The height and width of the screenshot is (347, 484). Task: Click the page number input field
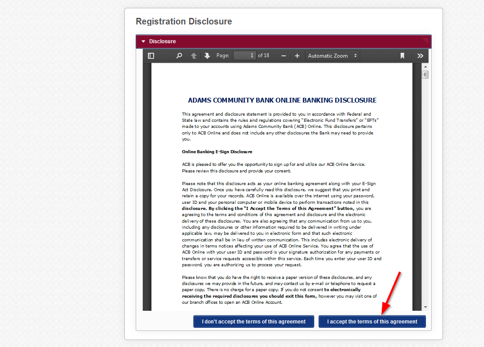pos(245,55)
